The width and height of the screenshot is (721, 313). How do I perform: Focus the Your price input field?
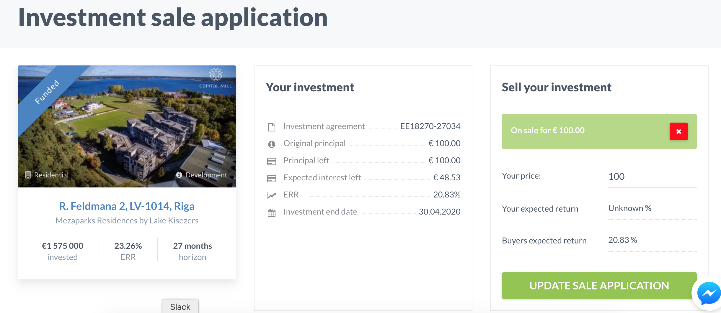coord(652,177)
